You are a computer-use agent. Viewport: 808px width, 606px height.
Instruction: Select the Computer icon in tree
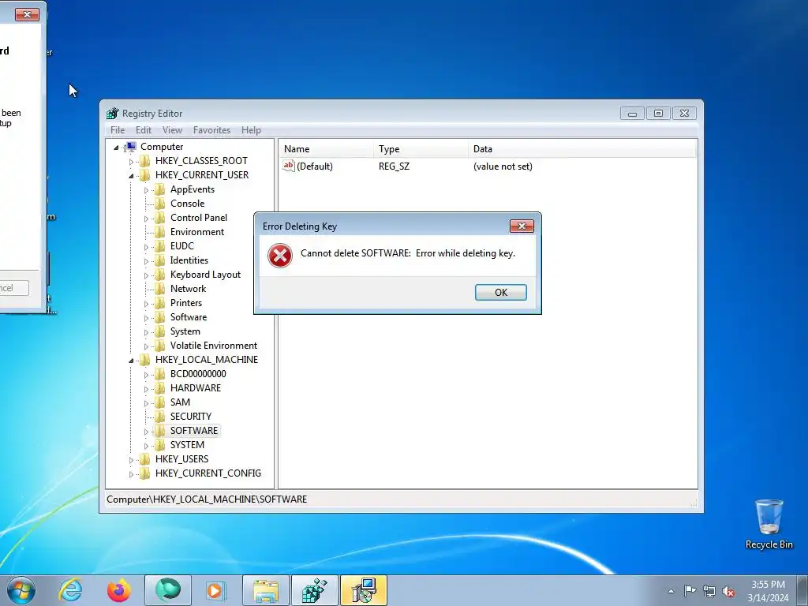point(131,147)
